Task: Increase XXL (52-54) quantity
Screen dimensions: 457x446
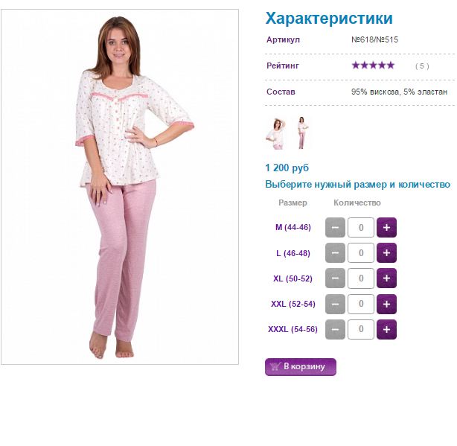Action: coord(386,304)
